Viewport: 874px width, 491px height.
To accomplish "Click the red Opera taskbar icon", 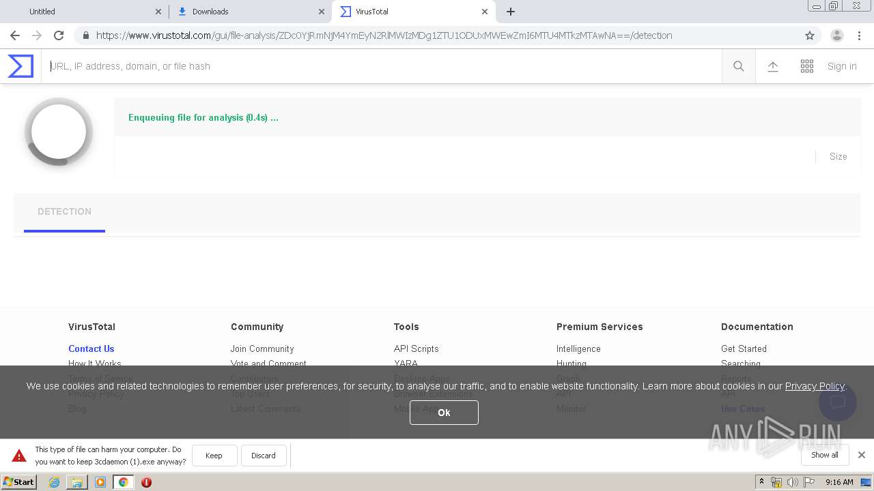I will [x=146, y=482].
